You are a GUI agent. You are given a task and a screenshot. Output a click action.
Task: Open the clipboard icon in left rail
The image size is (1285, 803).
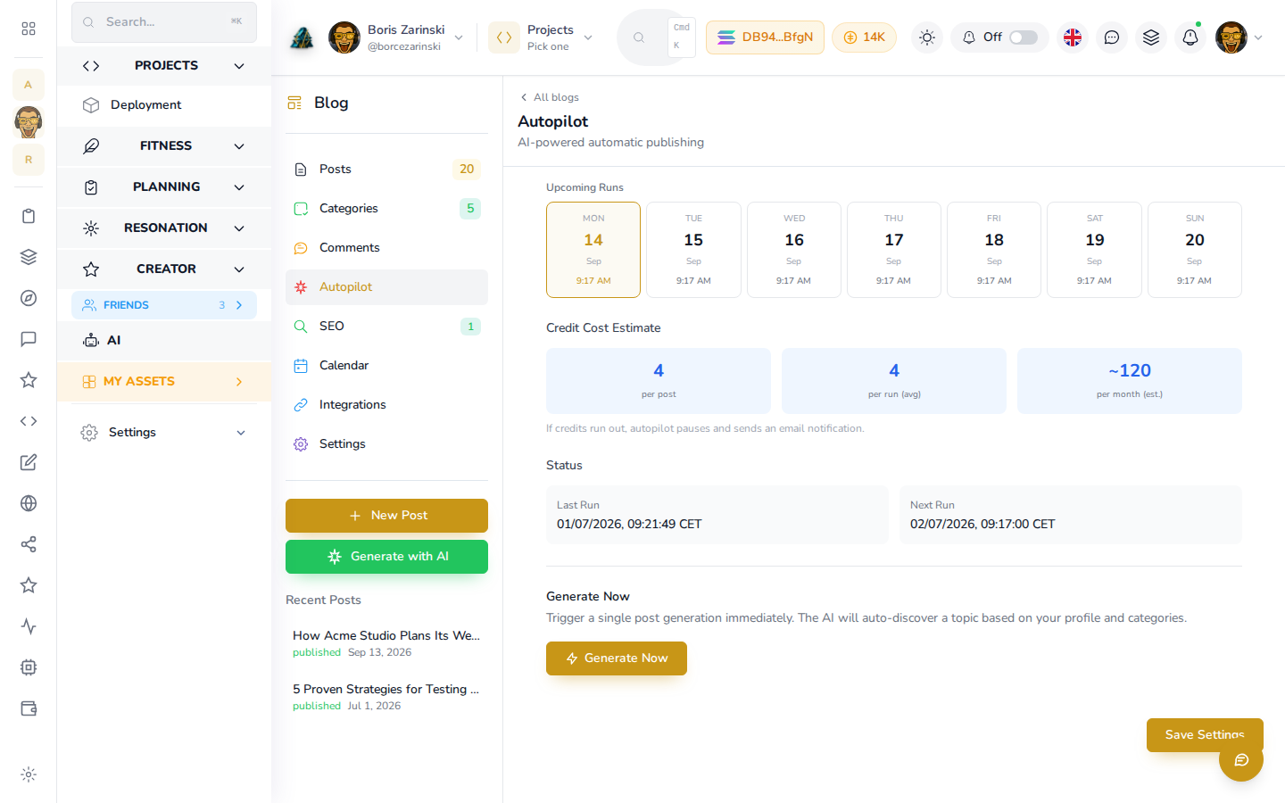click(x=29, y=216)
